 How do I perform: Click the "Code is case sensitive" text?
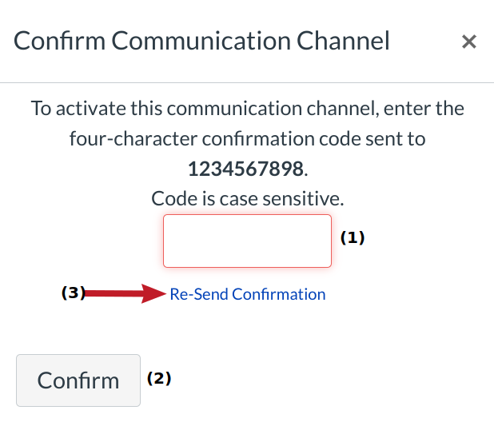(247, 197)
